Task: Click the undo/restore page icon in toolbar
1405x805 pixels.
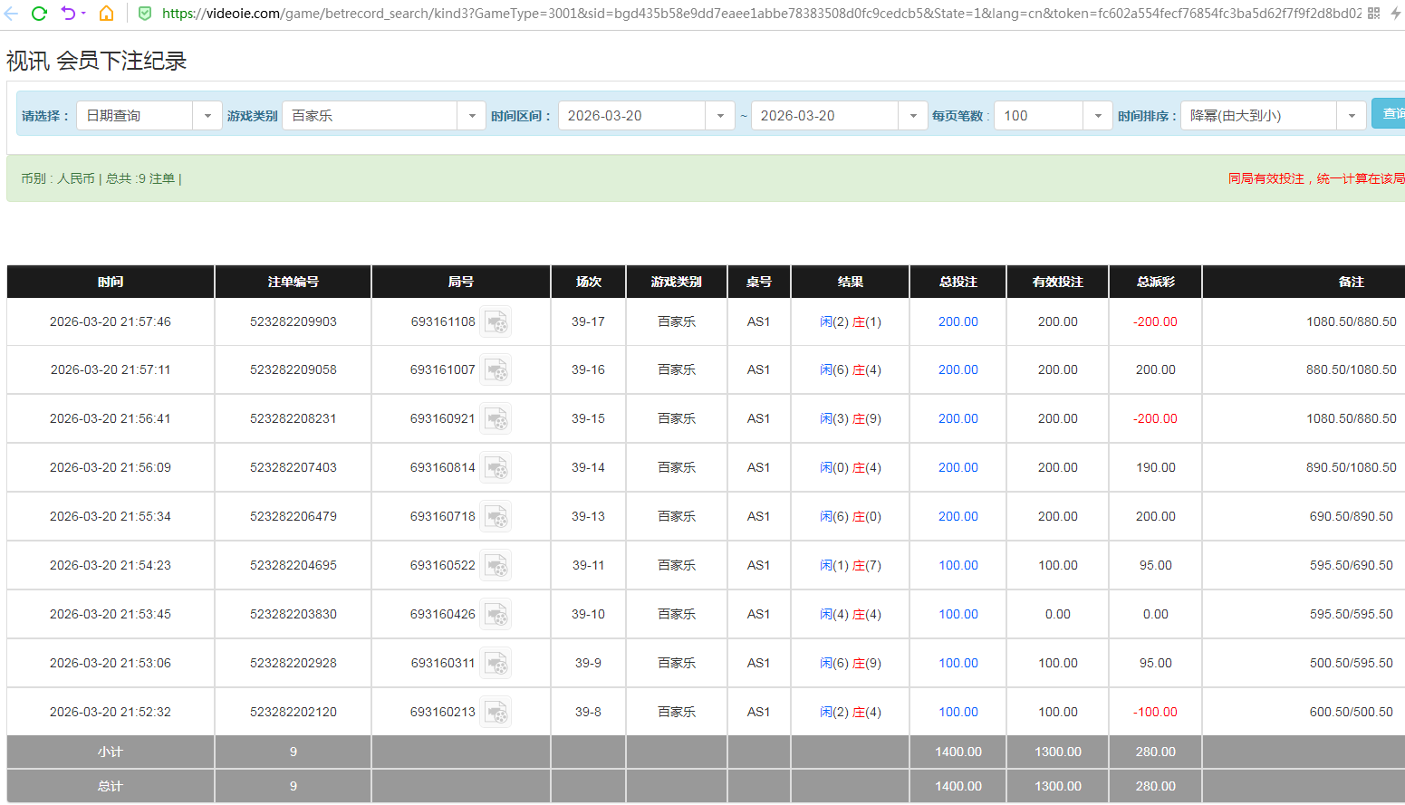Action: pos(68,14)
